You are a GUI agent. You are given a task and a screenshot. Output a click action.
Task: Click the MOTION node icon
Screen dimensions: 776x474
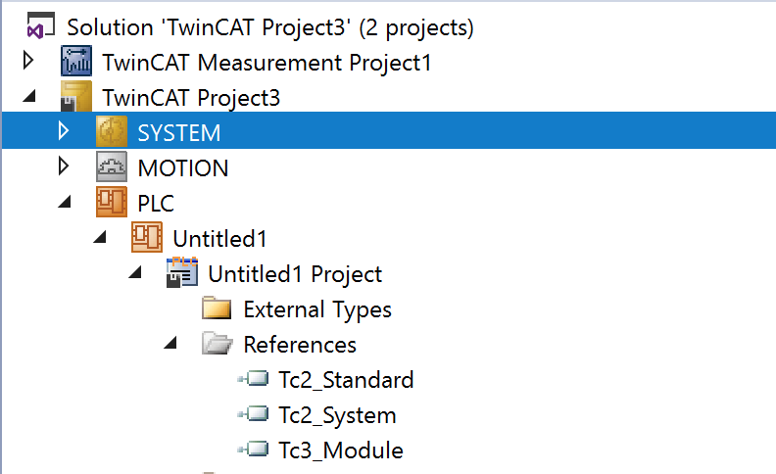112,168
